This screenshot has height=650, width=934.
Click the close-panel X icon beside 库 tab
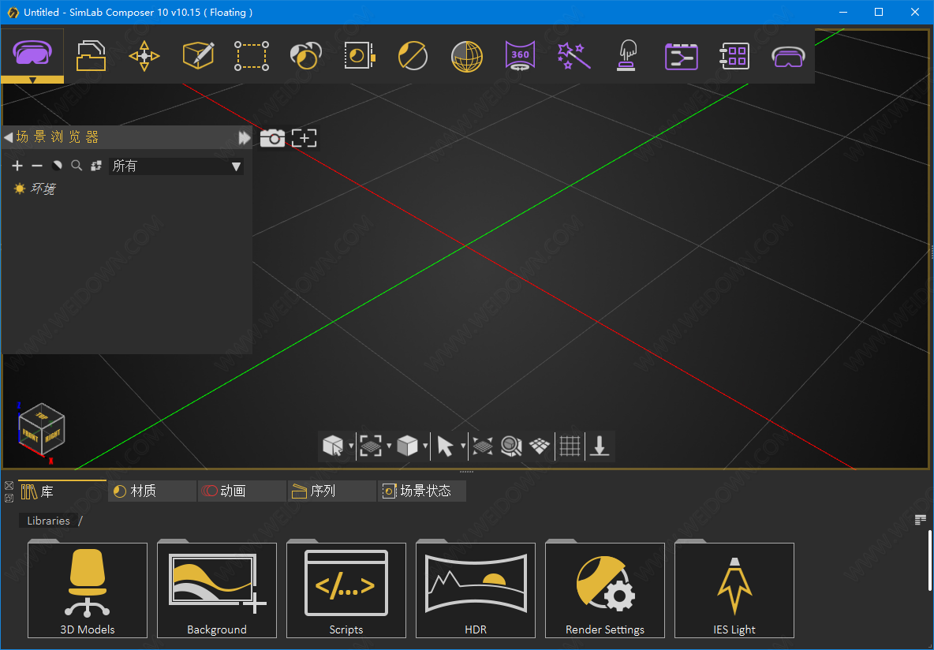coord(9,486)
